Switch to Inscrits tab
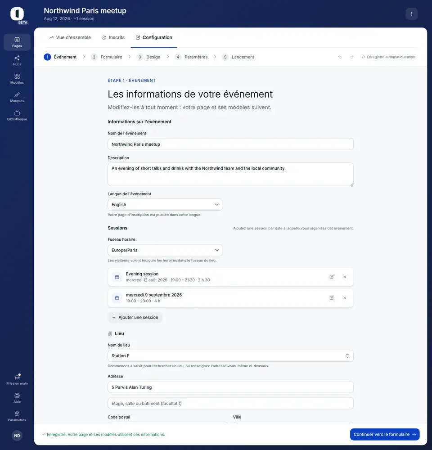The image size is (432, 450). (113, 38)
